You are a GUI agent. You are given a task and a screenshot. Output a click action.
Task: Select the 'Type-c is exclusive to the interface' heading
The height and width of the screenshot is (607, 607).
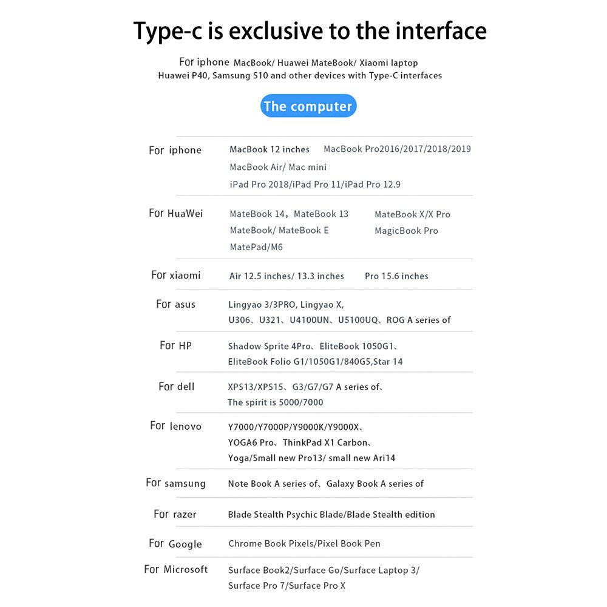(x=310, y=31)
